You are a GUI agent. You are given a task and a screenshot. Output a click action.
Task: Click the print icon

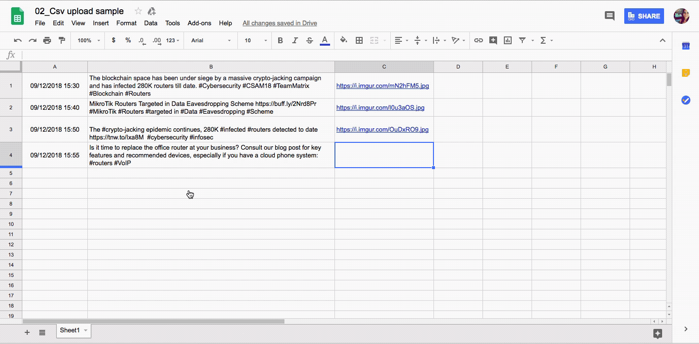coord(47,40)
